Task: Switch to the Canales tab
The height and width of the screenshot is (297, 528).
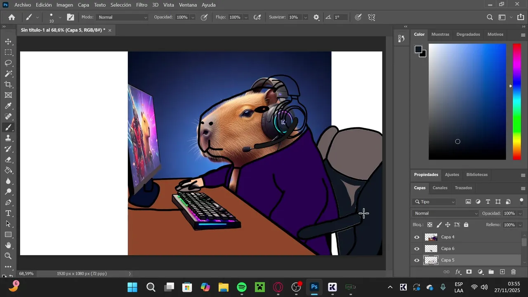Action: pyautogui.click(x=440, y=188)
